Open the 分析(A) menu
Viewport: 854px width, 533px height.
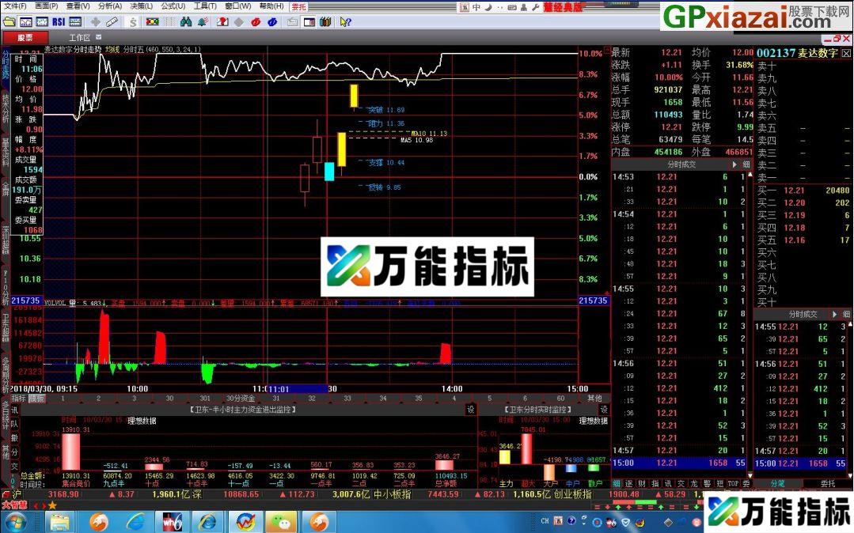coord(108,6)
